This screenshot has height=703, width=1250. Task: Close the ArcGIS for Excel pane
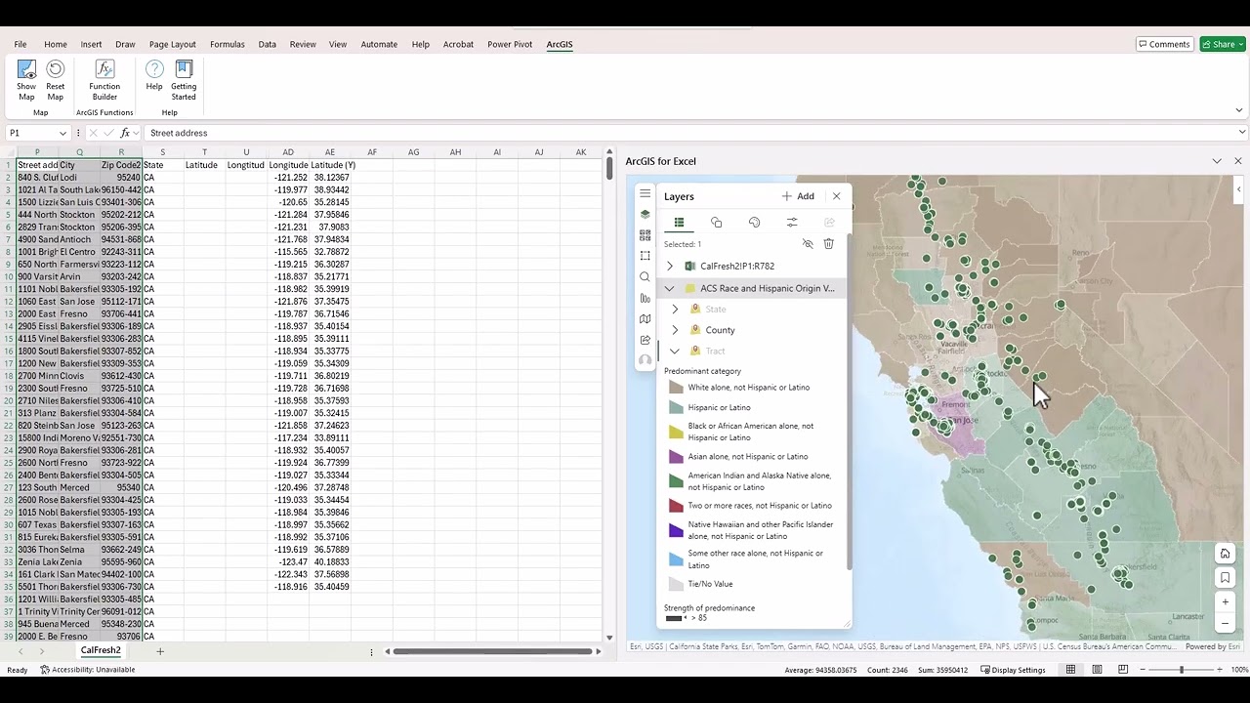coord(1238,161)
